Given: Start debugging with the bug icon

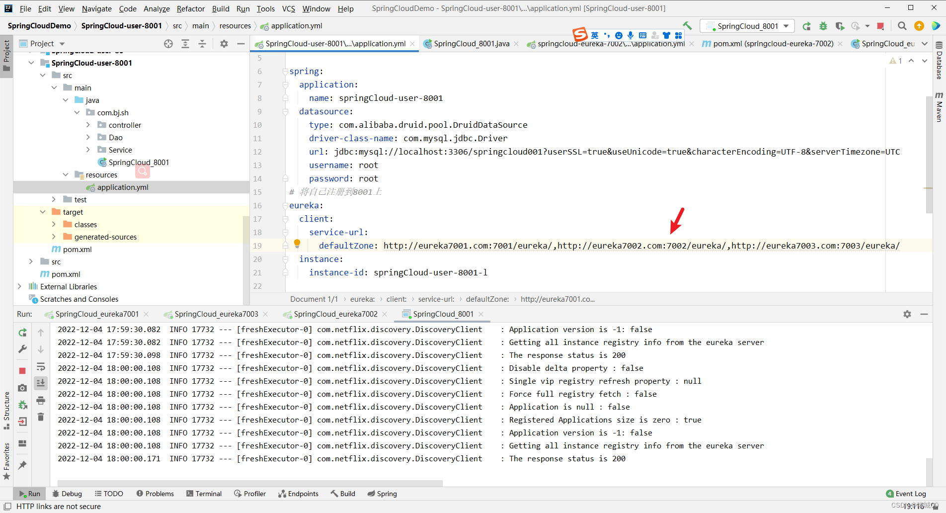Looking at the screenshot, I should pyautogui.click(x=823, y=26).
